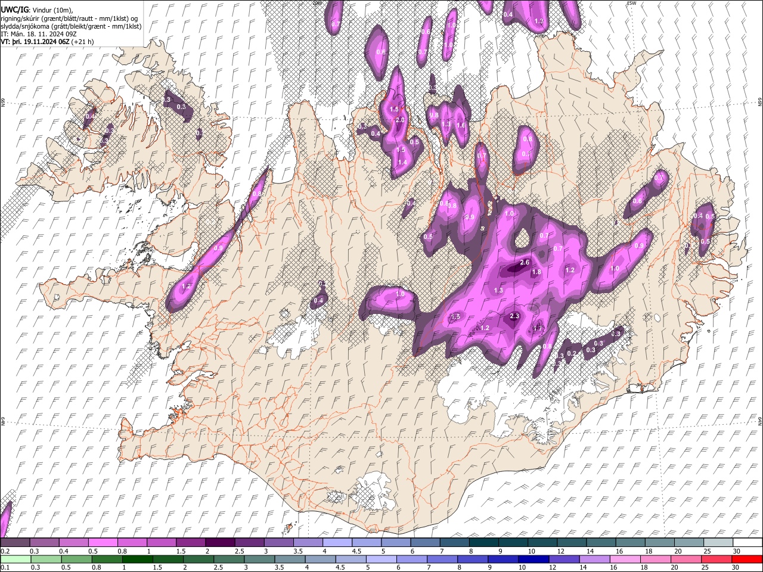763x572 pixels.
Task: Pick the white top-row swatch at 30
Action: [x=748, y=542]
